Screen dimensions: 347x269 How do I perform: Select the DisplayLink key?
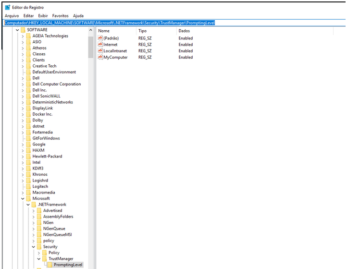tap(42, 108)
